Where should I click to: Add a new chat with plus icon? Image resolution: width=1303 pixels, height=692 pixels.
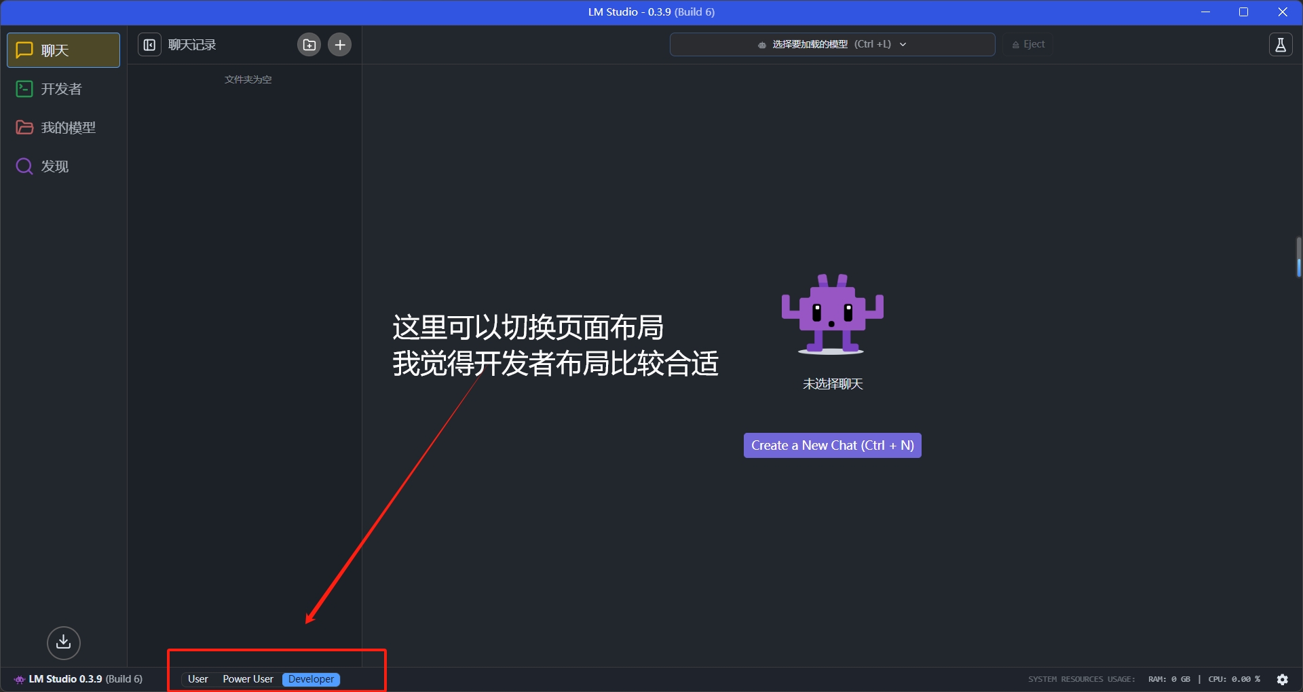[x=340, y=45]
